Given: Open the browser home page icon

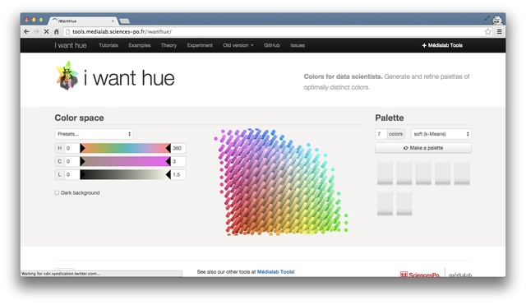Looking at the screenshot, I should (57, 31).
